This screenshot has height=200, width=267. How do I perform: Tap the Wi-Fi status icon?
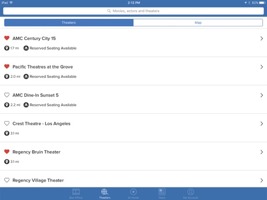[11, 2]
